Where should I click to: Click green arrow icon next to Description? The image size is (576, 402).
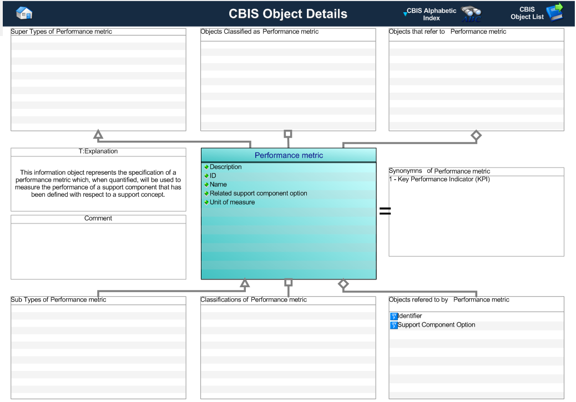coord(206,167)
